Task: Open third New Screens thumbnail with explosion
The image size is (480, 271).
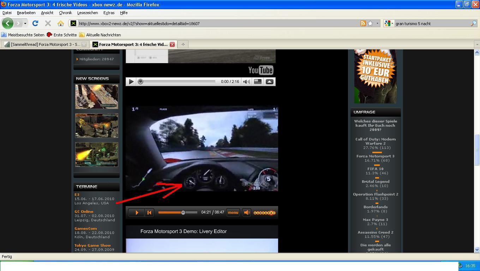Action: point(96,155)
